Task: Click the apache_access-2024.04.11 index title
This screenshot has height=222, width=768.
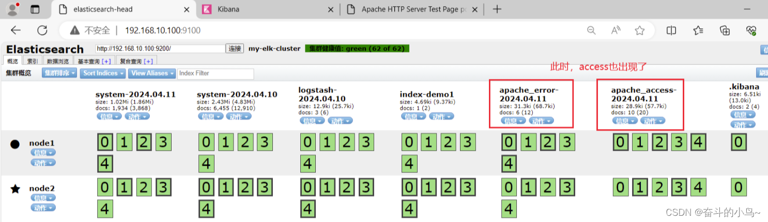Action: click(x=644, y=94)
